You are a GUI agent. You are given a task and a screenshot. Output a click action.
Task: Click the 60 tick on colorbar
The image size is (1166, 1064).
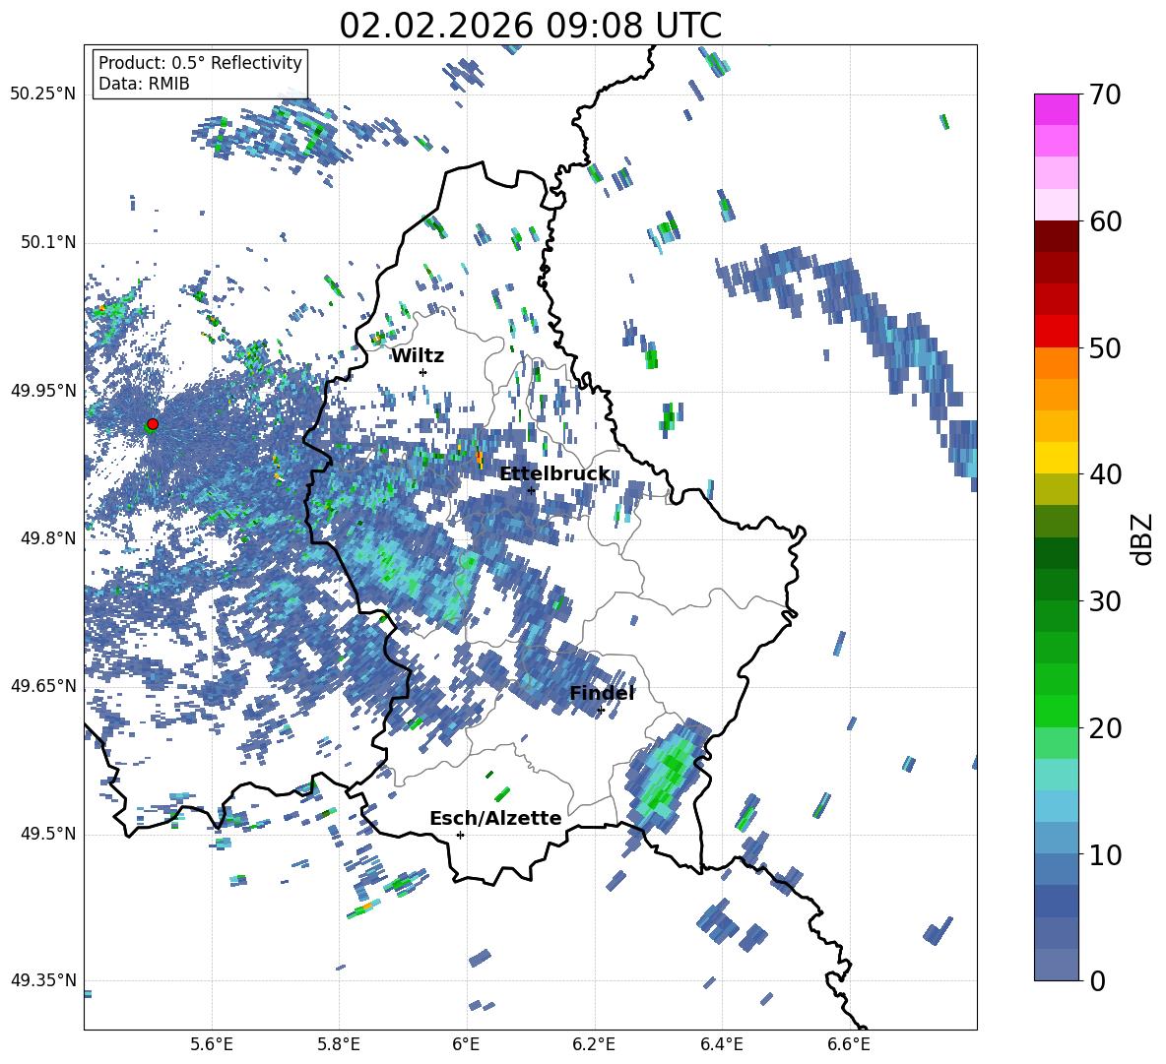(x=1104, y=221)
